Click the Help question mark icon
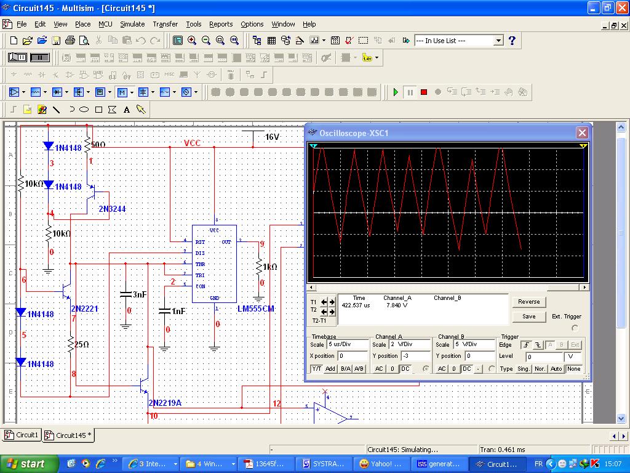The width and height of the screenshot is (630, 473). click(512, 41)
